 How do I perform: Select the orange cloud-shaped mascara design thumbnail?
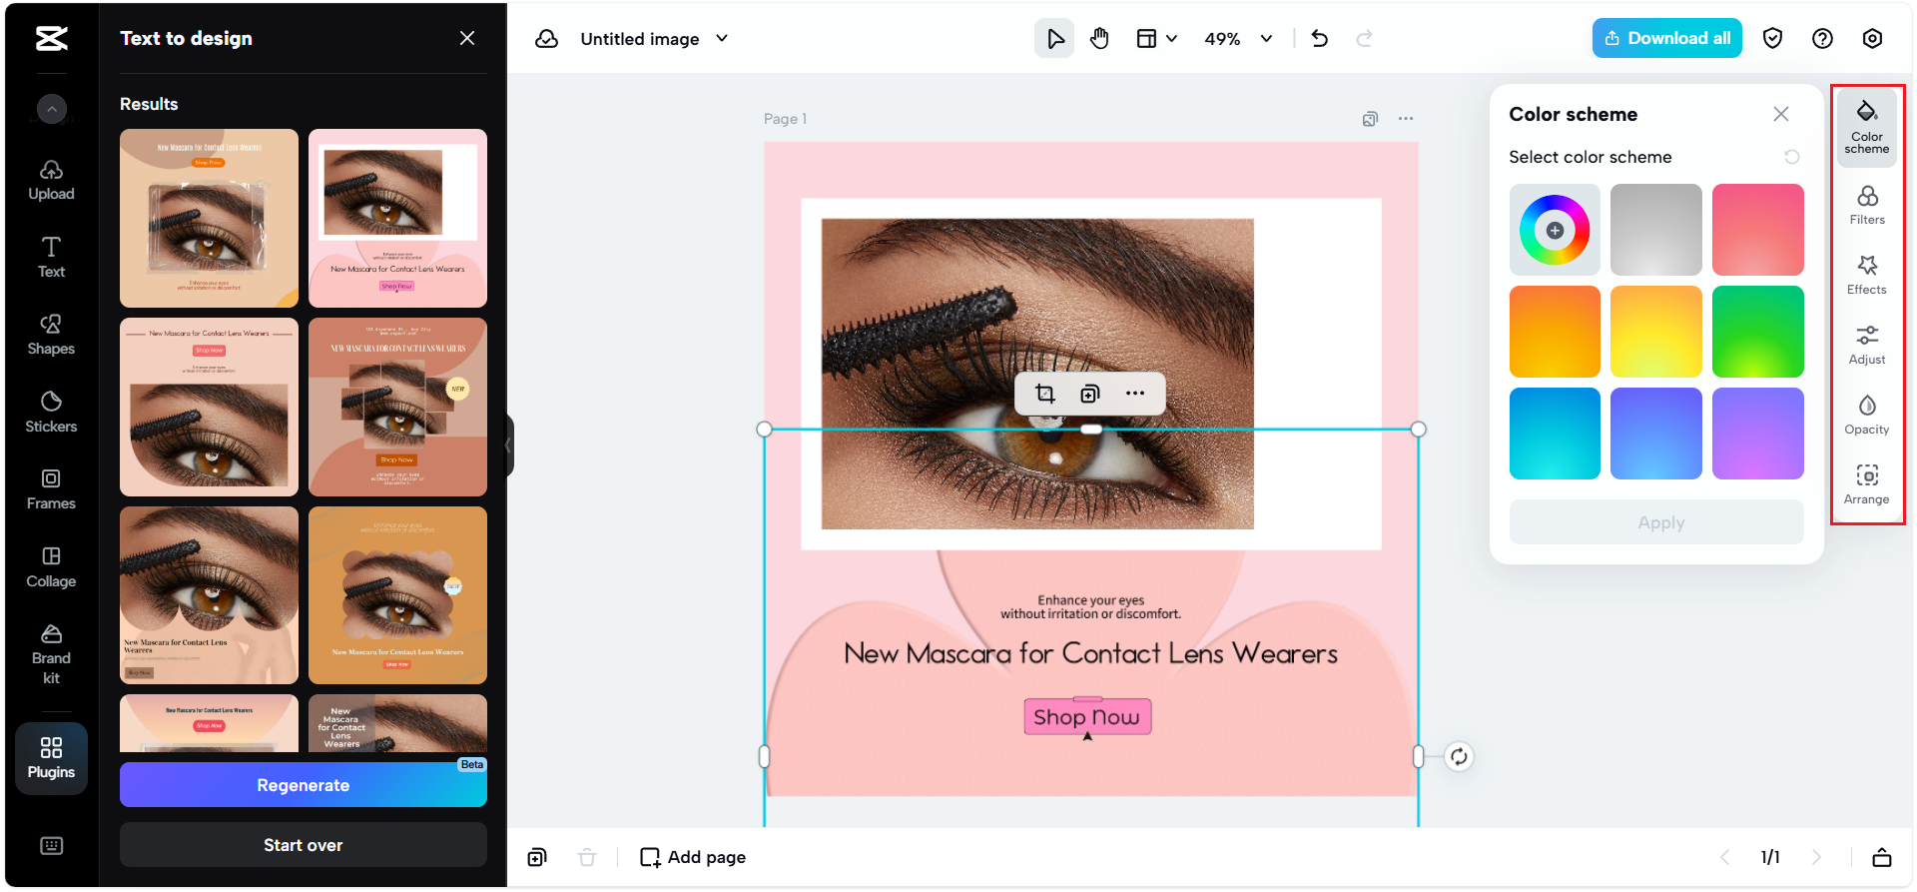[397, 595]
